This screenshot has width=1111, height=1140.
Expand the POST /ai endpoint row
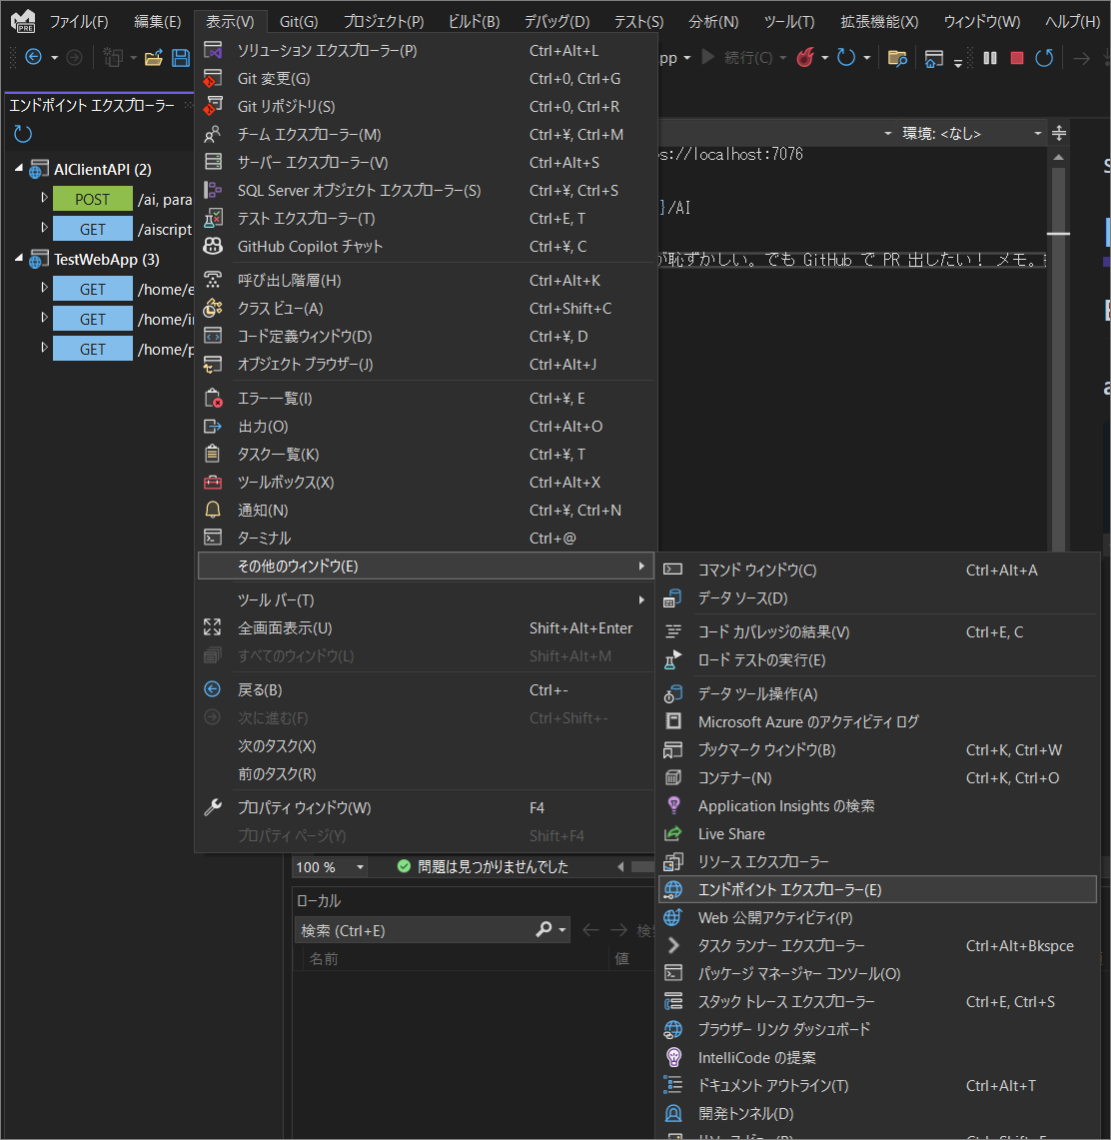click(44, 198)
